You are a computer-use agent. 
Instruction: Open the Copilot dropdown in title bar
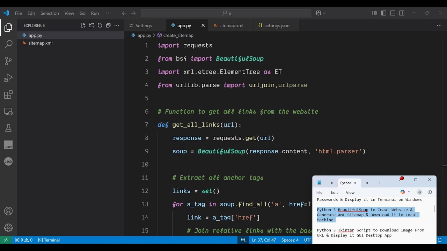click(x=321, y=13)
